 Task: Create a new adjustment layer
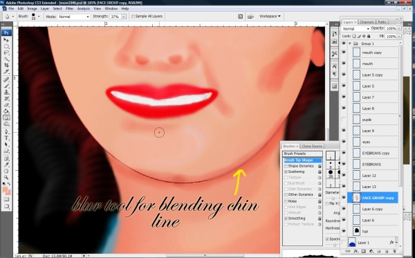tap(371, 251)
